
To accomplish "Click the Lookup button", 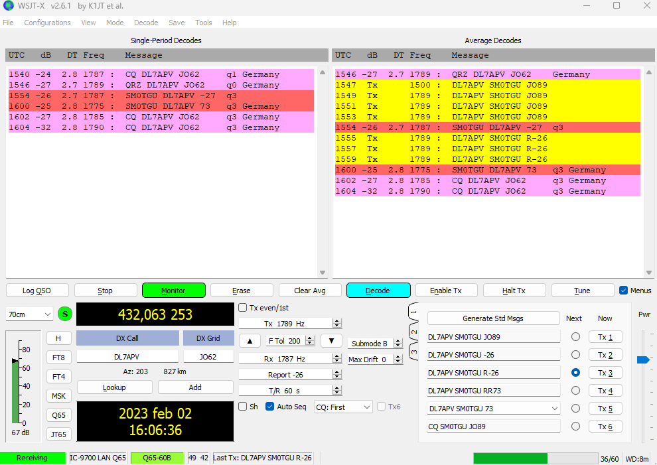I will (114, 387).
